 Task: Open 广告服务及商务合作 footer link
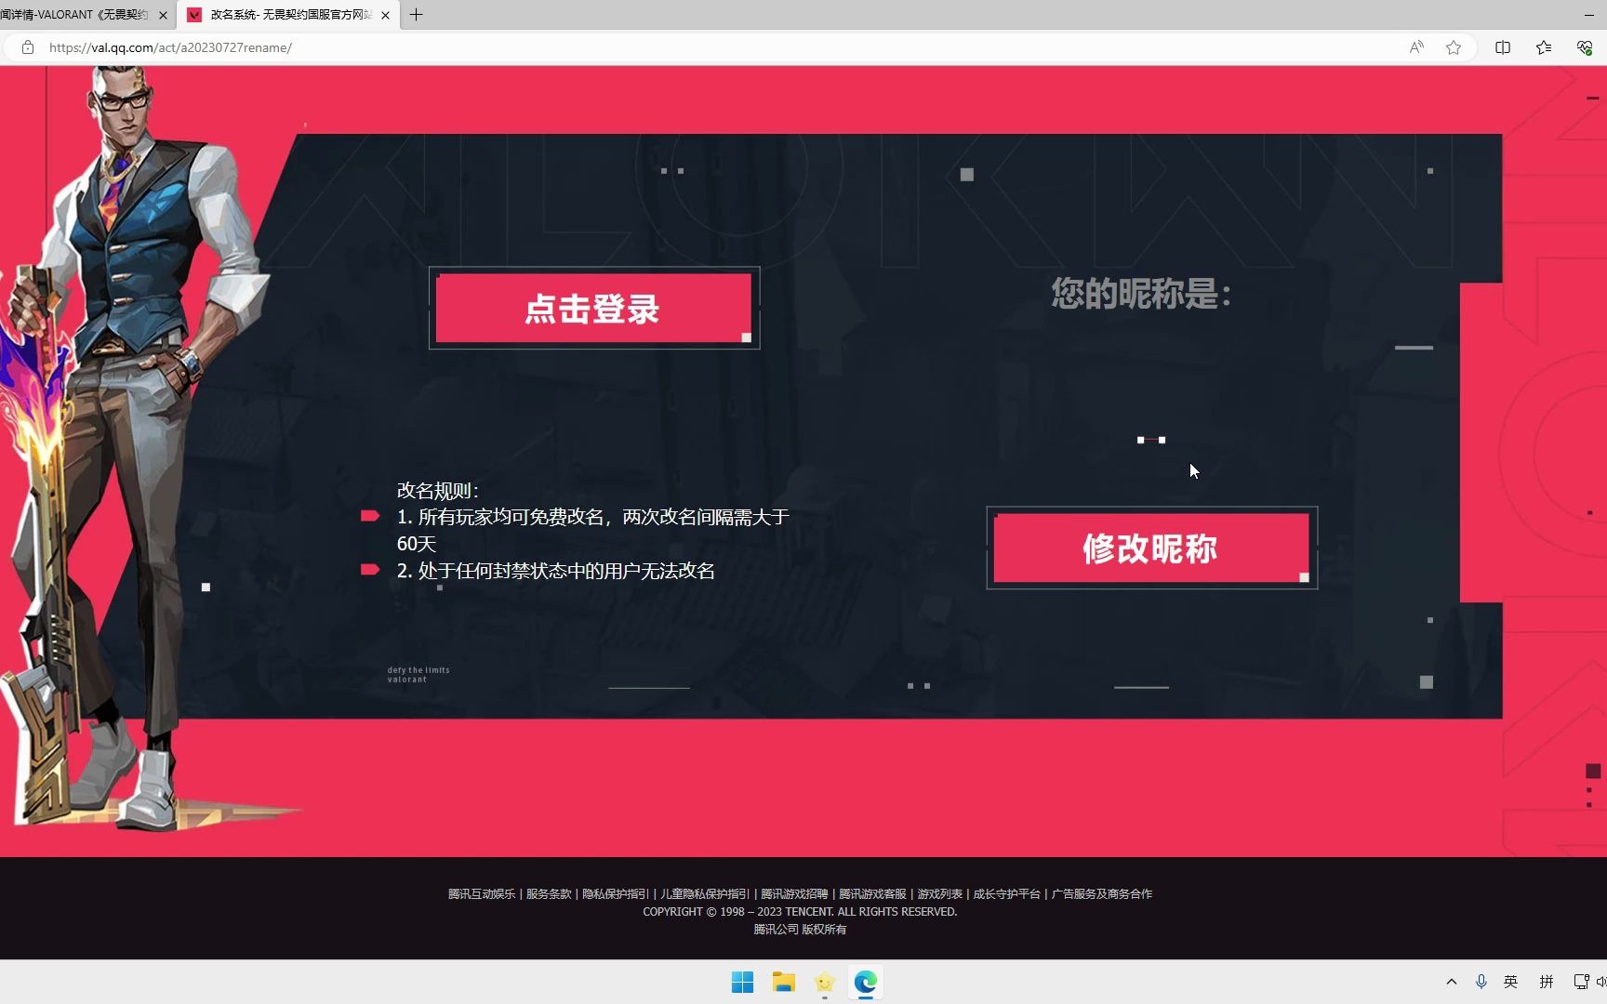pyautogui.click(x=1101, y=893)
